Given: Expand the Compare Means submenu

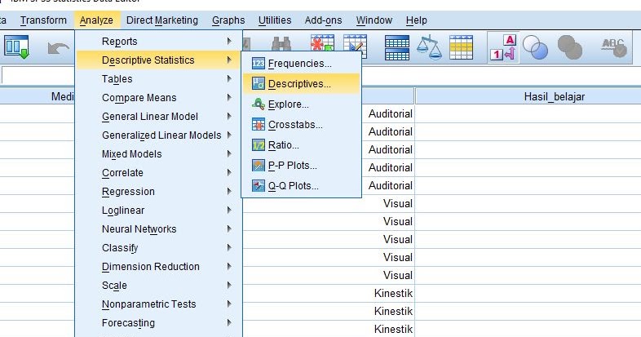Looking at the screenshot, I should pos(139,98).
